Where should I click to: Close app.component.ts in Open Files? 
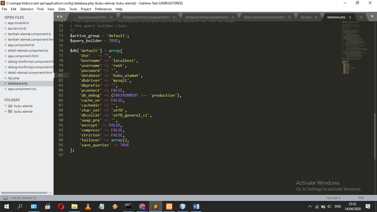coord(6,45)
